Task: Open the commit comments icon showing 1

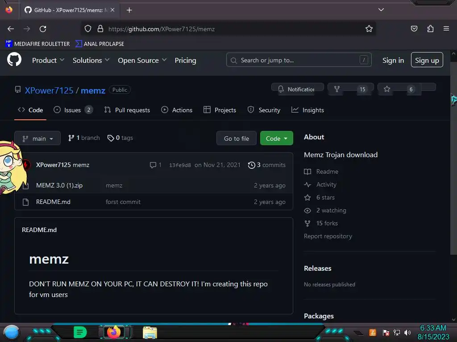Action: (156, 165)
